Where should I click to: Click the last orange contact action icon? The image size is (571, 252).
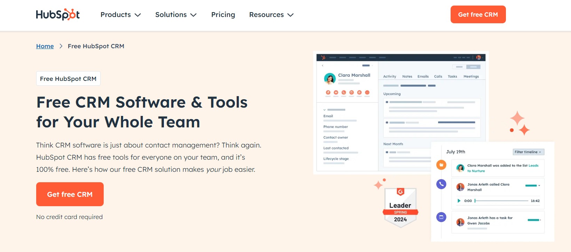click(x=367, y=92)
